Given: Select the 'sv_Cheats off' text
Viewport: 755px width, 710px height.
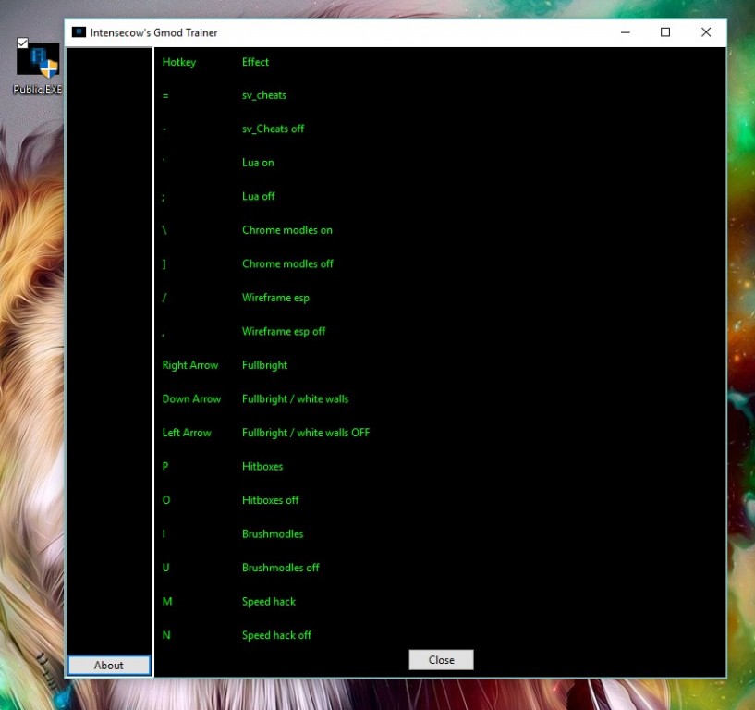Looking at the screenshot, I should coord(273,129).
